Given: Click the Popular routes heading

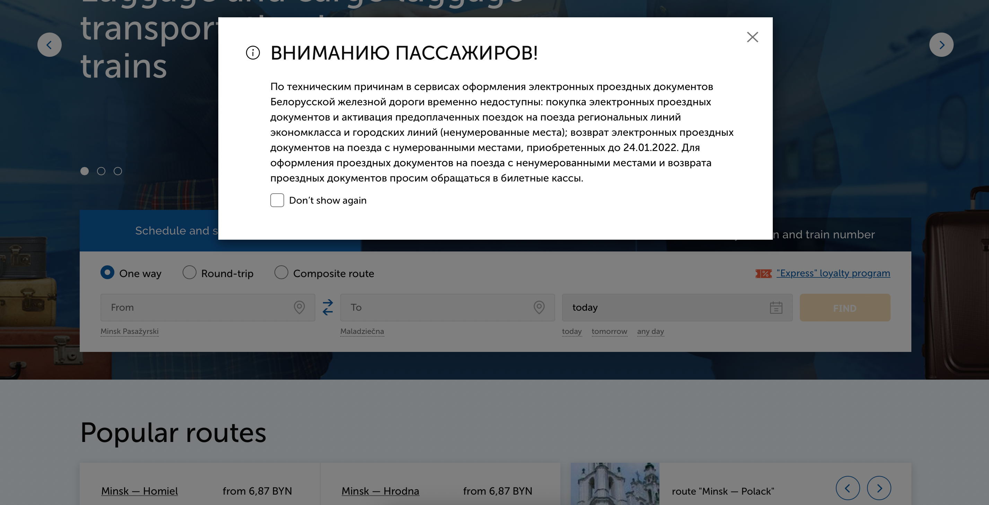Looking at the screenshot, I should click(x=173, y=433).
